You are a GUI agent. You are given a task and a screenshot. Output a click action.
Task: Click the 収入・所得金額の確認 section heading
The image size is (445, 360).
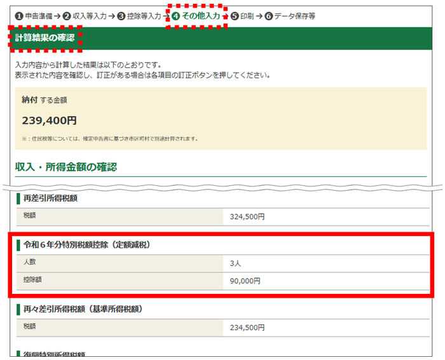click(66, 167)
